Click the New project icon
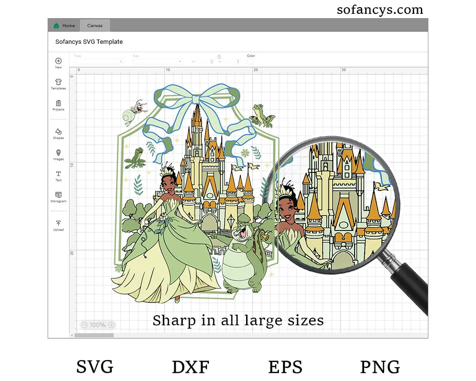476x381 pixels. point(58,61)
